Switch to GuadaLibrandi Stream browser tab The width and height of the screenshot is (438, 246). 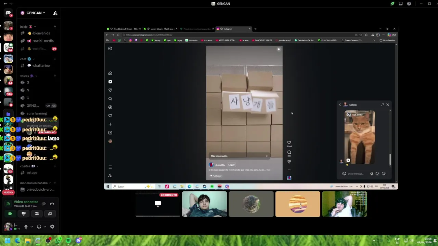(x=124, y=29)
